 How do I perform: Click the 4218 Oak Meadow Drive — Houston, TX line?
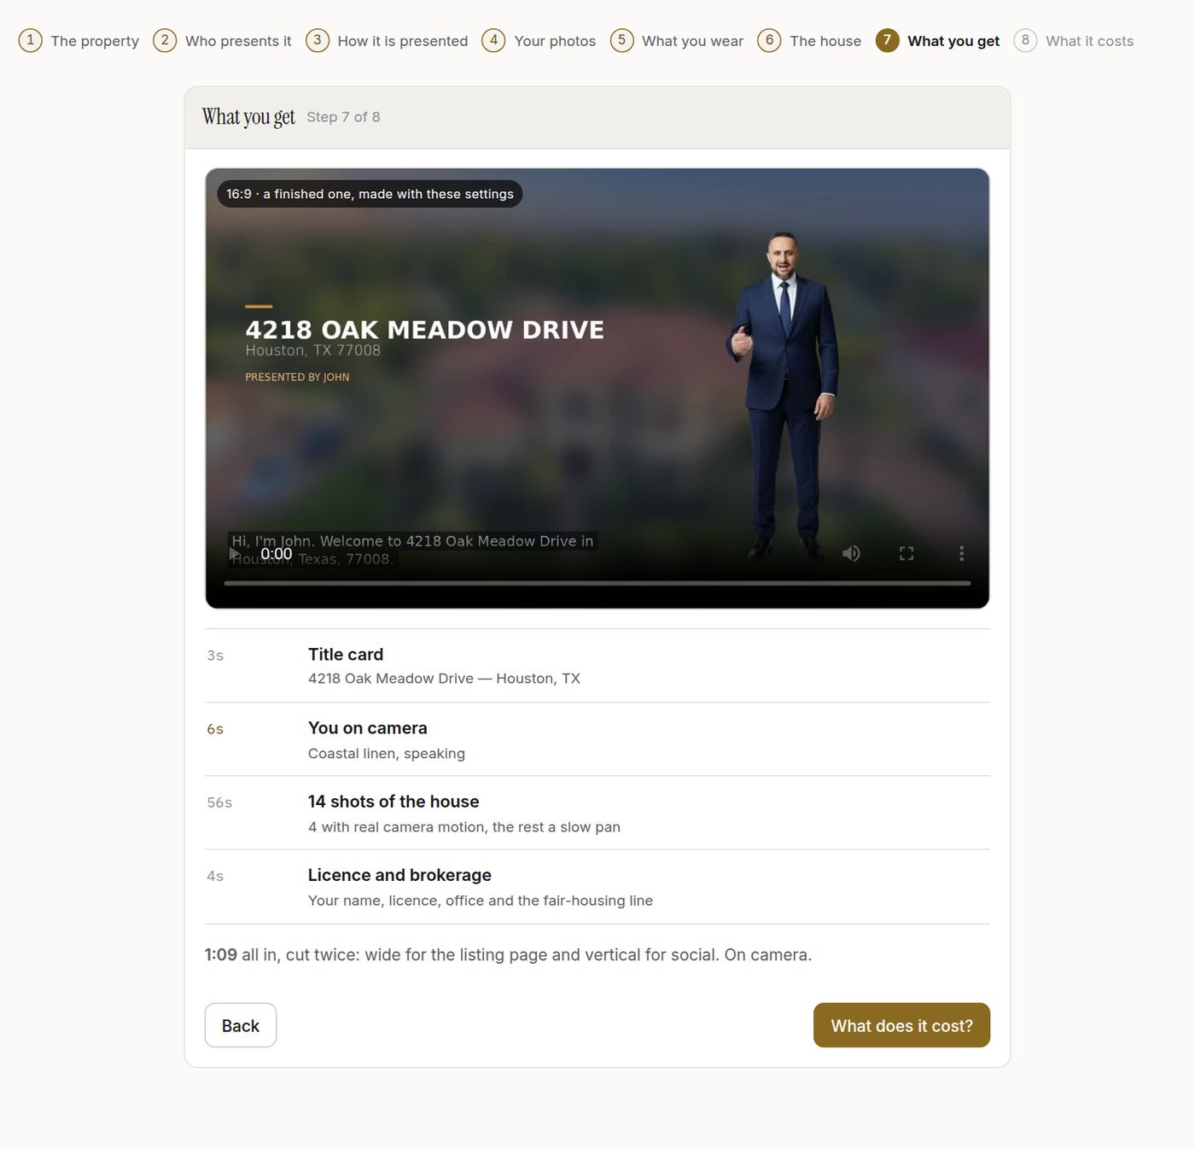pyautogui.click(x=444, y=679)
